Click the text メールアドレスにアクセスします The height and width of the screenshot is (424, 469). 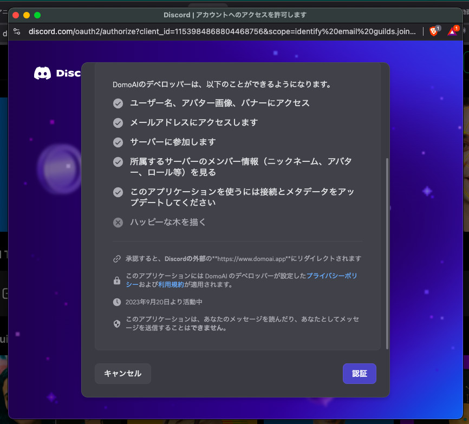pos(194,122)
